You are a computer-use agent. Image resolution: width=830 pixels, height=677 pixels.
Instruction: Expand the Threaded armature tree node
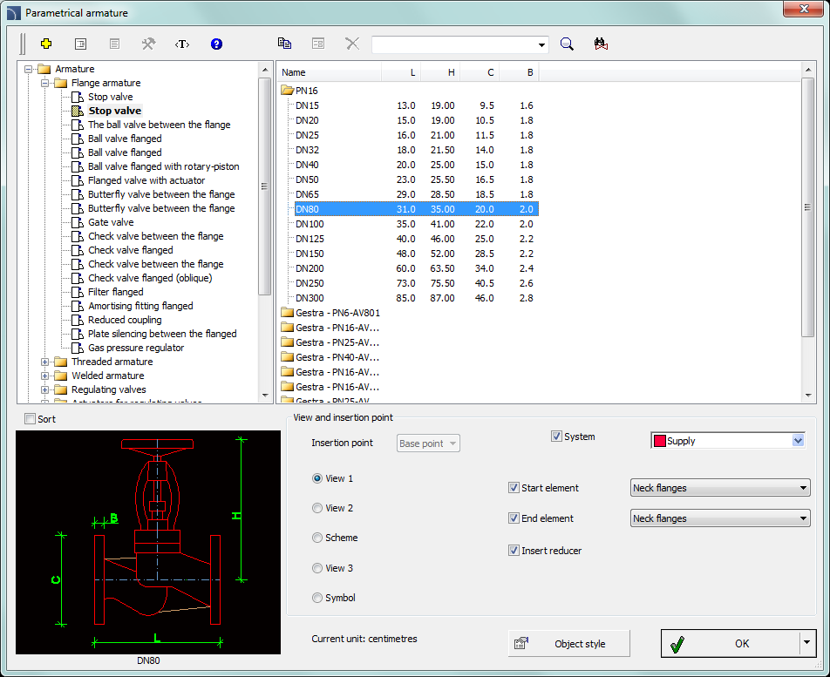[x=45, y=362]
